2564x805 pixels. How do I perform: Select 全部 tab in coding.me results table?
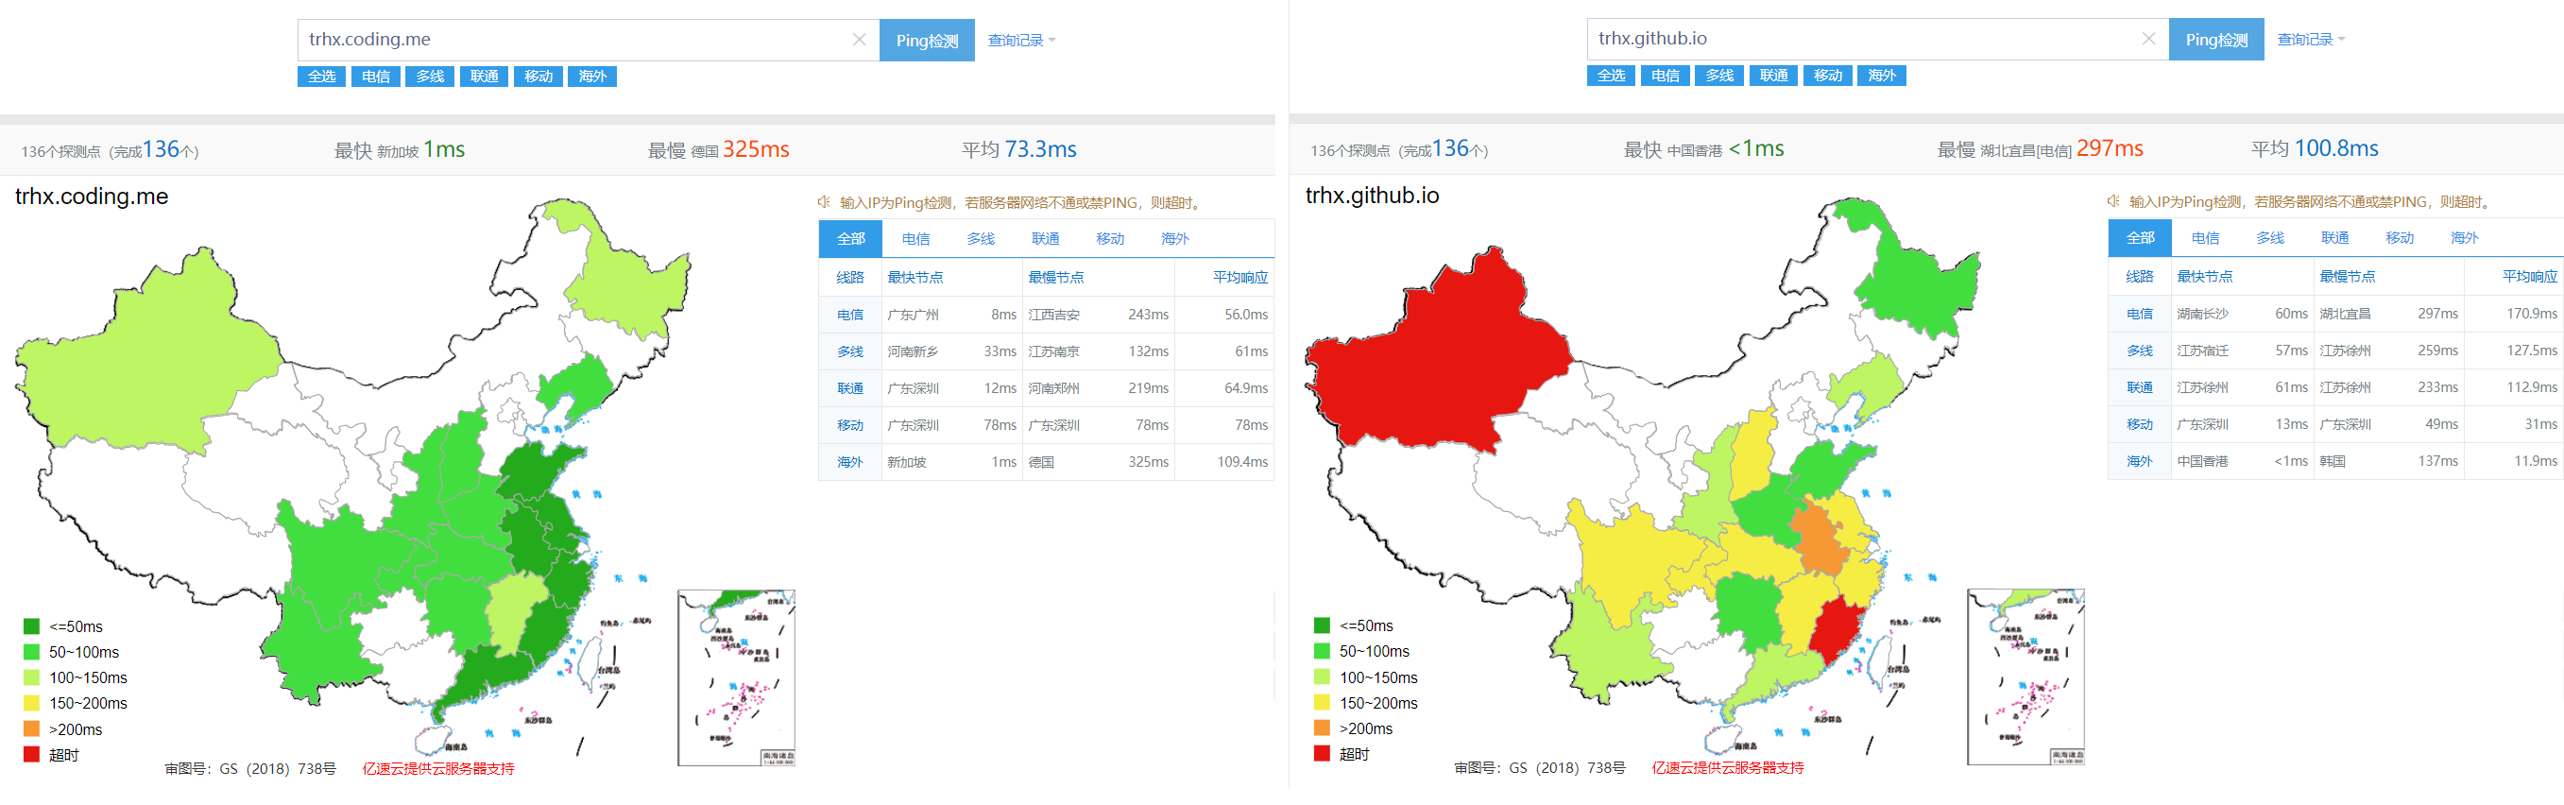[x=851, y=240]
